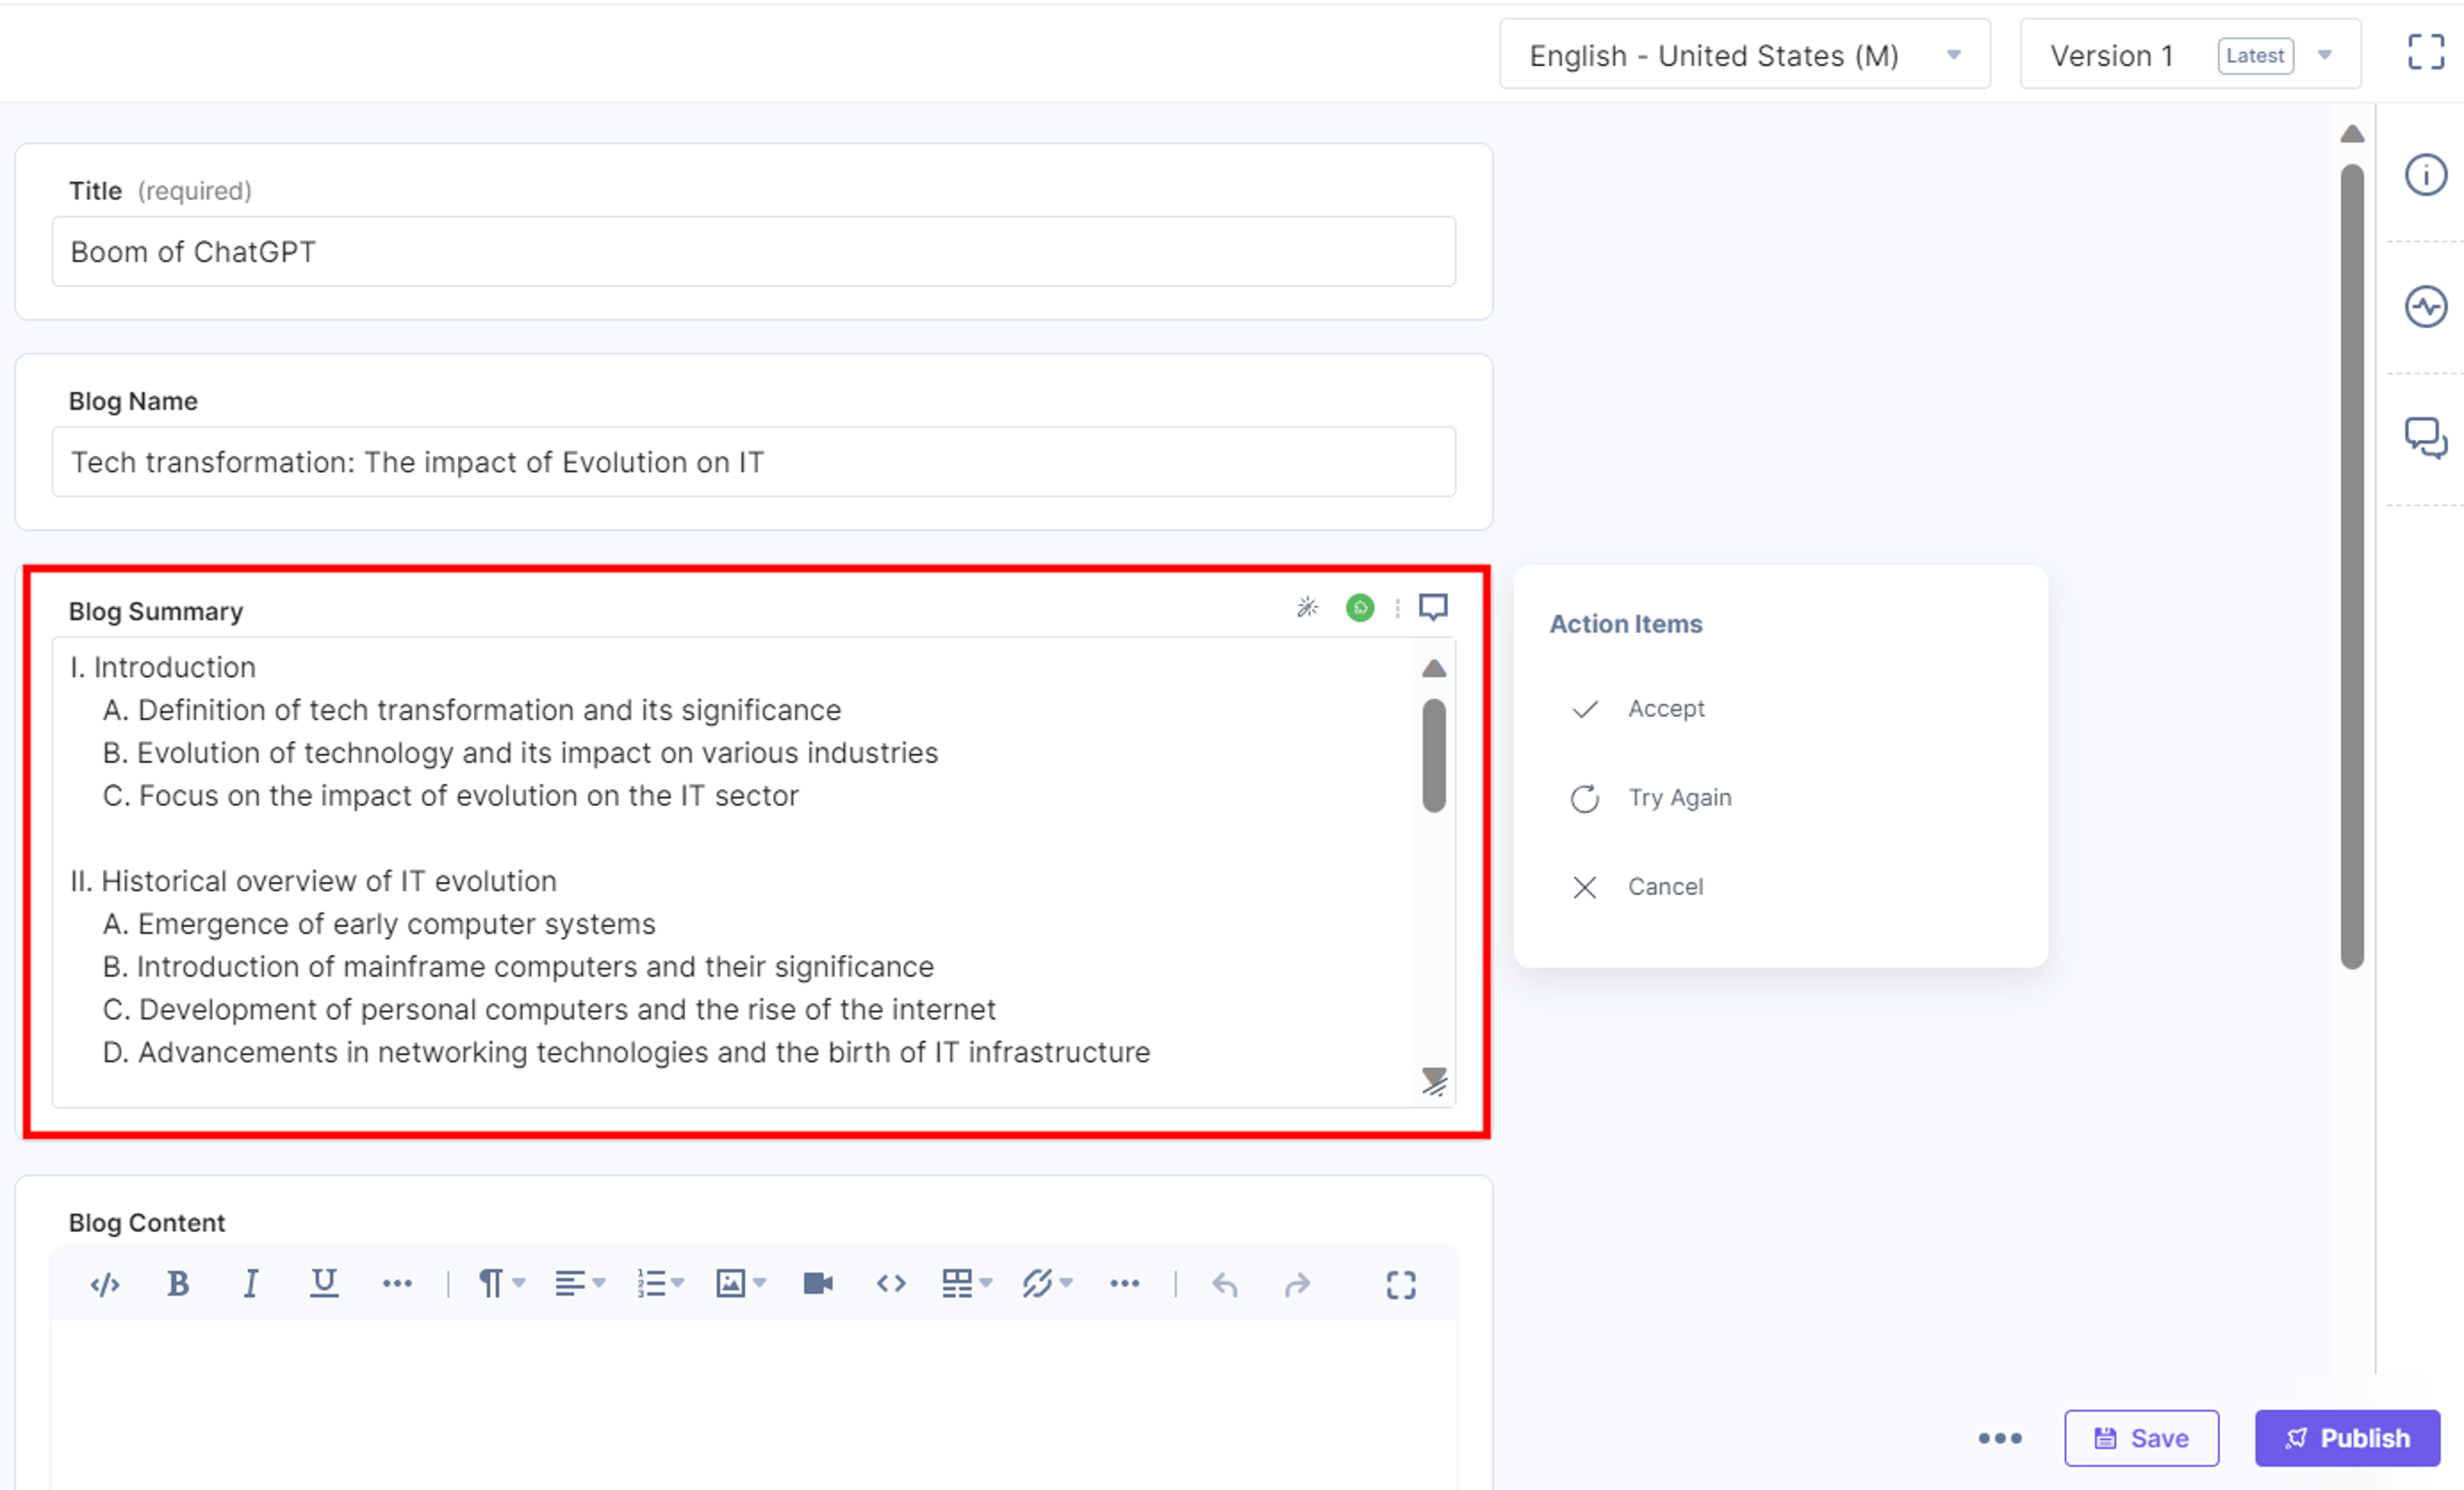Accept the AI generated summary
Image resolution: width=2464 pixels, height=1490 pixels.
(x=1638, y=709)
